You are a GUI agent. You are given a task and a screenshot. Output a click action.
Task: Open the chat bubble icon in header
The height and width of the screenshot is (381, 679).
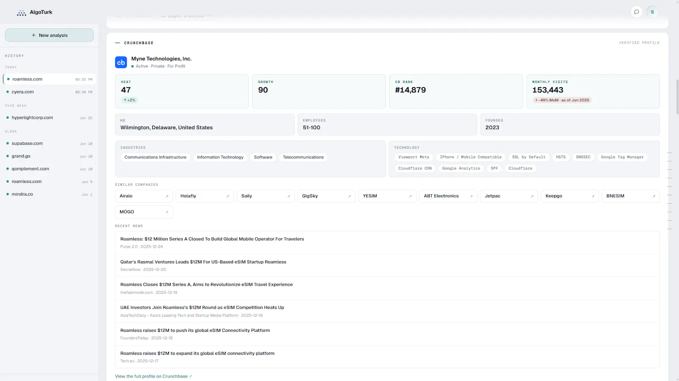[637, 12]
